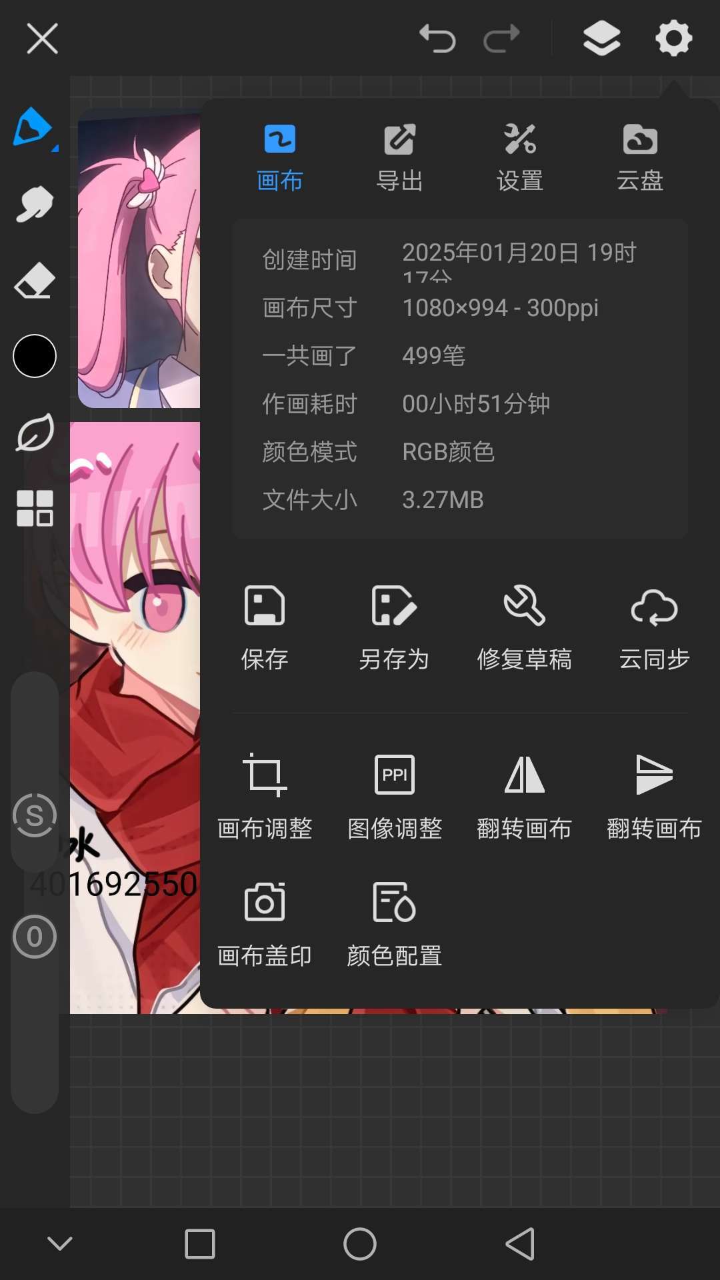Toggle the S stabilizer circle button
This screenshot has width=720, height=1280.
point(35,815)
